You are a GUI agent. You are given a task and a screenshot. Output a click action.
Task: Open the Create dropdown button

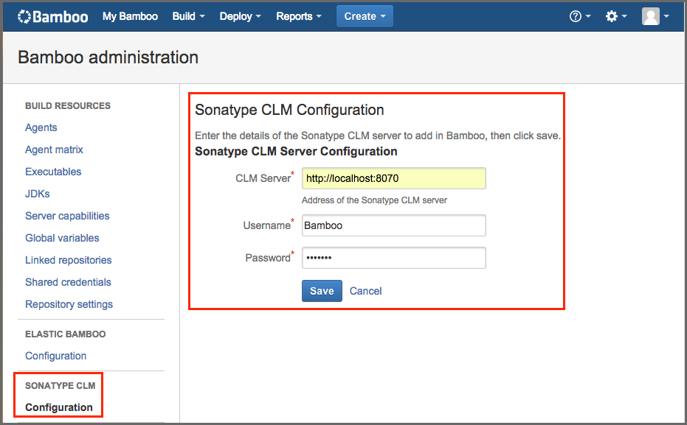tap(365, 17)
